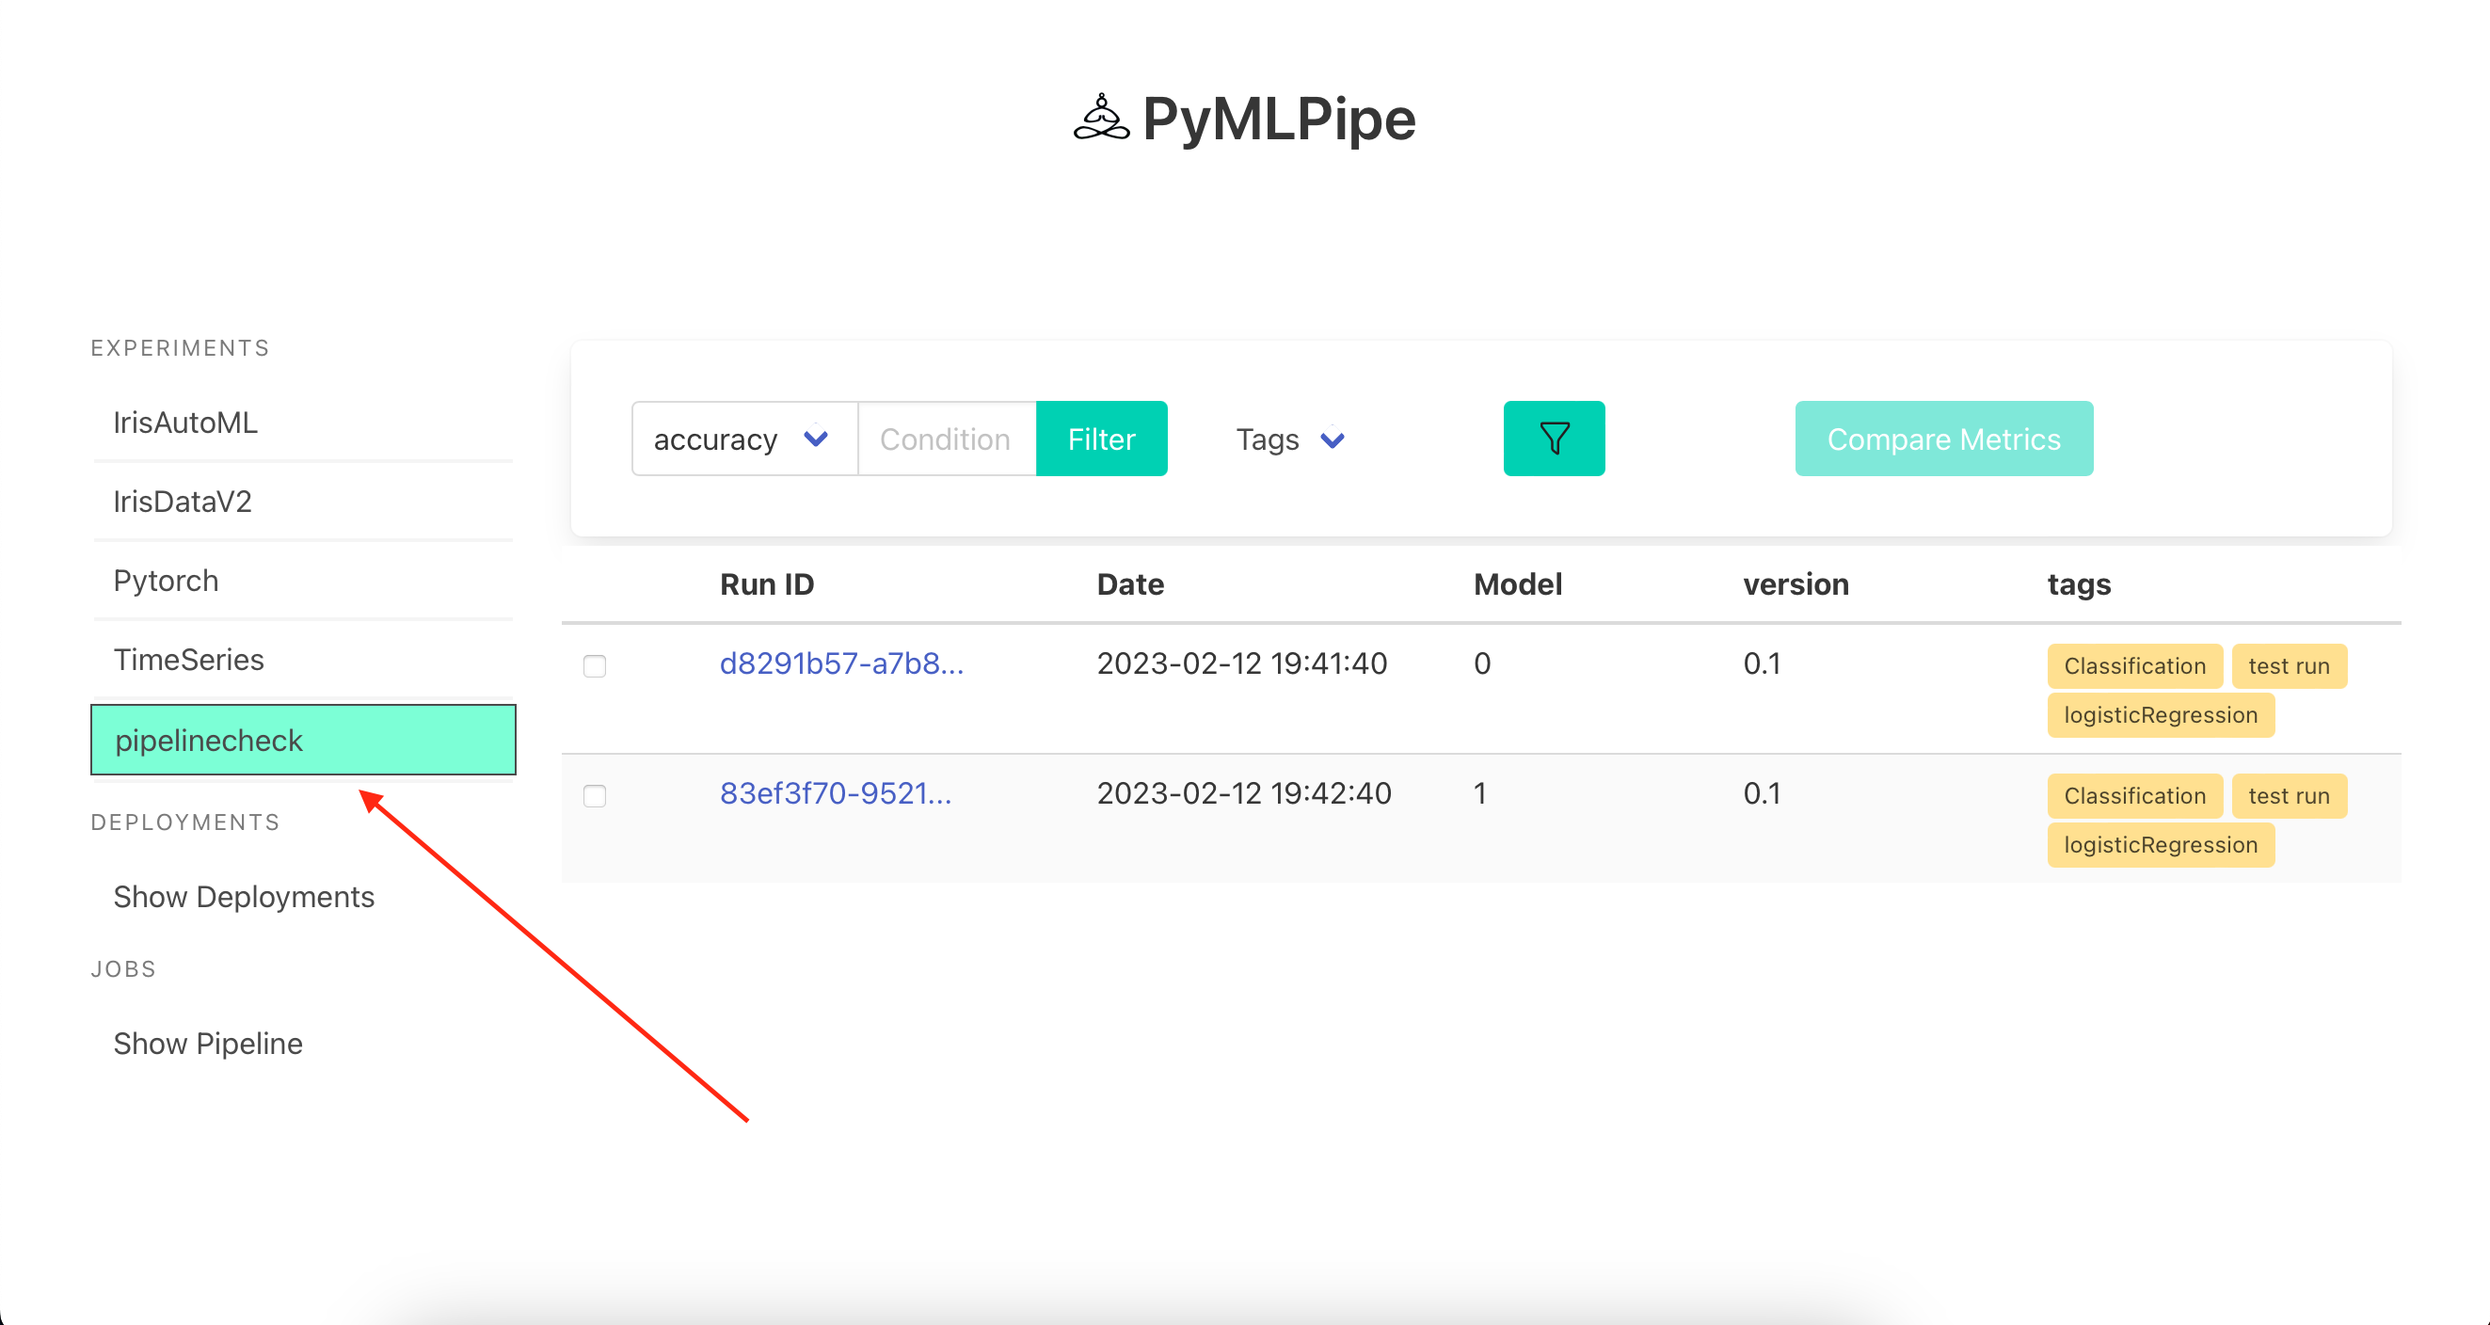Select checkbox for run 83ef3f70-9521
This screenshot has height=1325, width=2490.
[595, 795]
